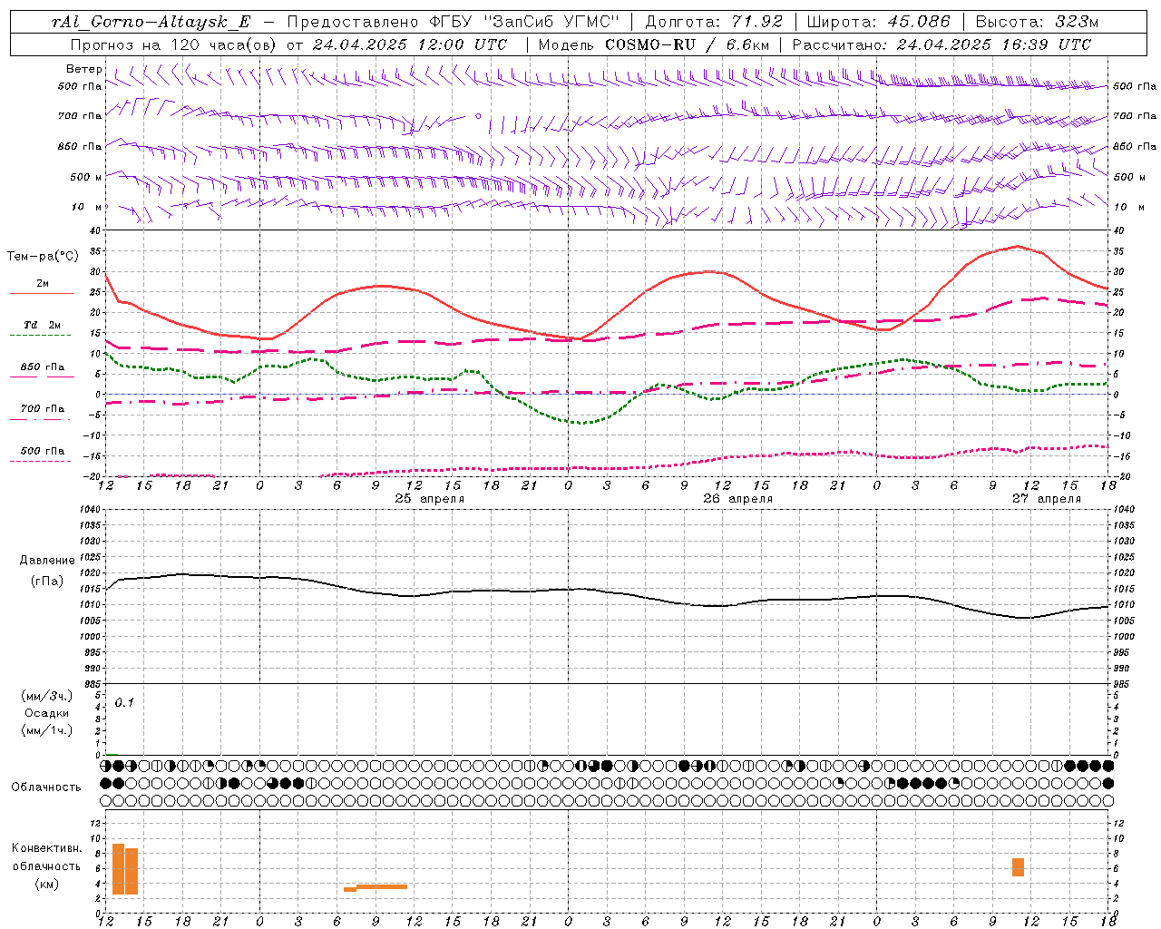The height and width of the screenshot is (929, 1161).
Task: Click the long flat orange bar on 25 April morning
Action: pyautogui.click(x=382, y=886)
